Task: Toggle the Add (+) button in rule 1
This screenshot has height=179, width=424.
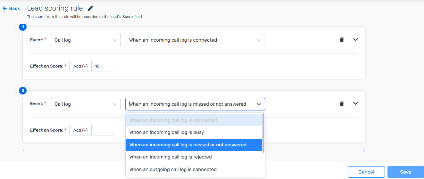Action: point(80,66)
